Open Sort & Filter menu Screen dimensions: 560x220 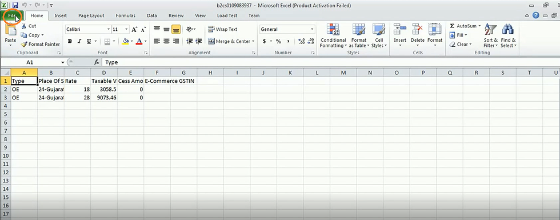click(x=491, y=36)
